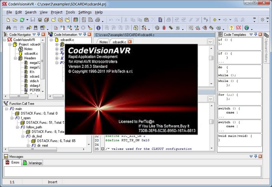Select the Find binoculars icon
Viewport: 272px width, 187px height.
(8, 28)
